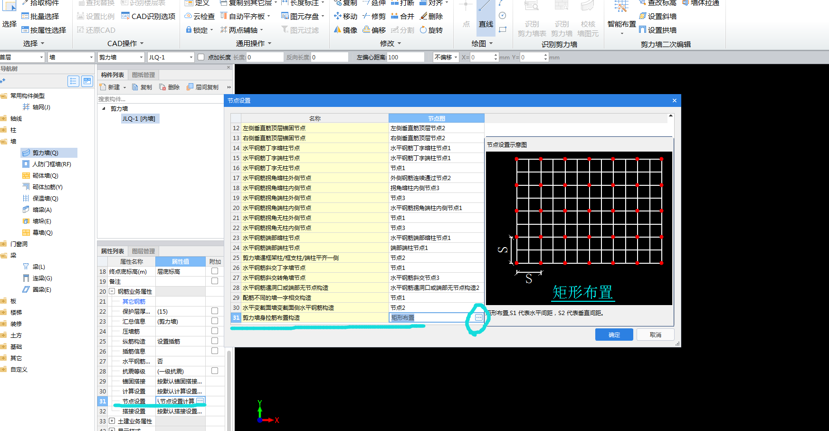Viewport: 829px width, 431px height.
Task: Click the 搜索构件 search field
Action: (x=161, y=99)
